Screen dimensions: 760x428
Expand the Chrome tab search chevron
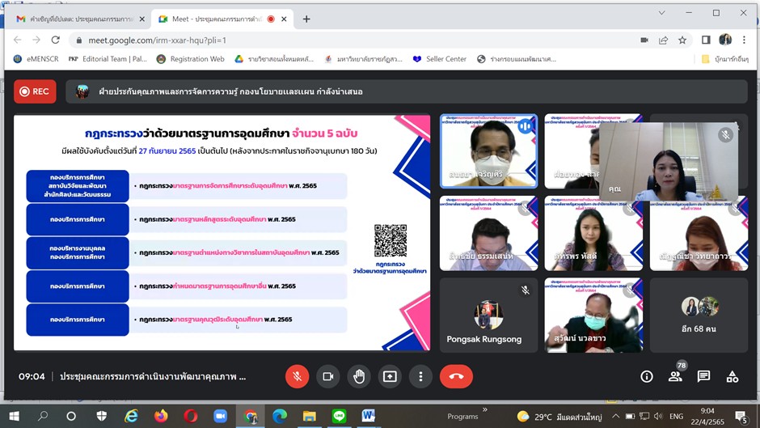pos(661,13)
